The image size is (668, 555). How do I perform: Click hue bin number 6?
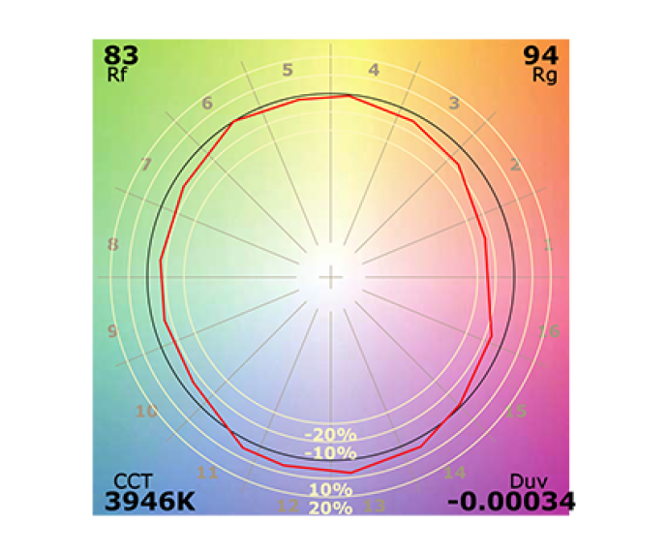point(207,104)
